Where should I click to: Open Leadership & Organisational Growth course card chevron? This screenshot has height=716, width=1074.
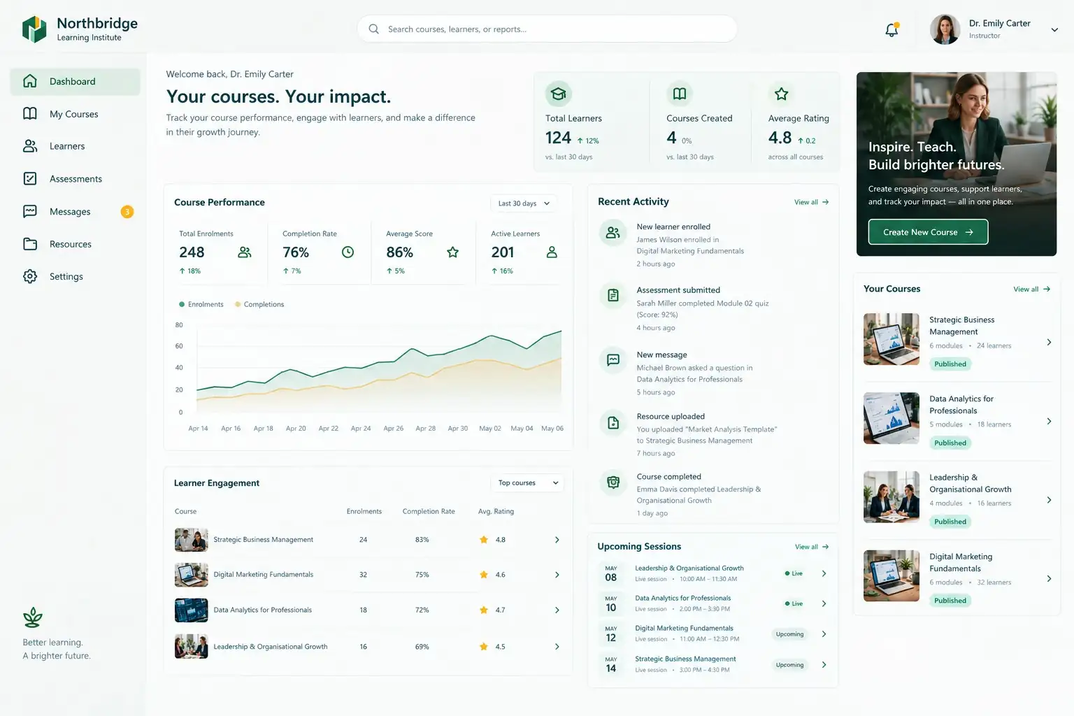click(1049, 500)
